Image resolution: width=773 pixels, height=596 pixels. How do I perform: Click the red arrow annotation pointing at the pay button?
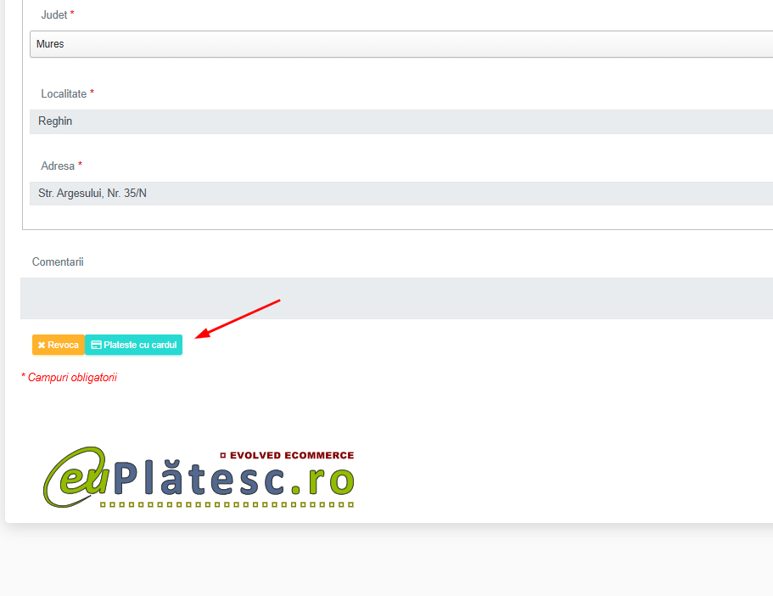238,318
